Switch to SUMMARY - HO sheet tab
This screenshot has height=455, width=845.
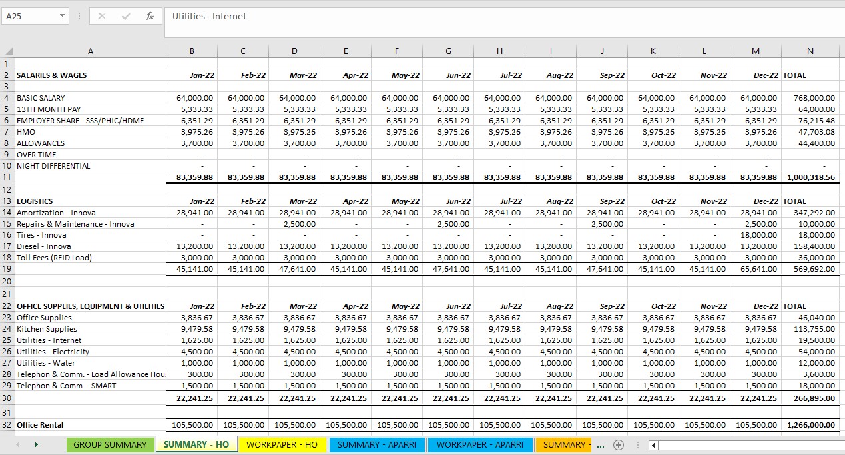pos(196,445)
